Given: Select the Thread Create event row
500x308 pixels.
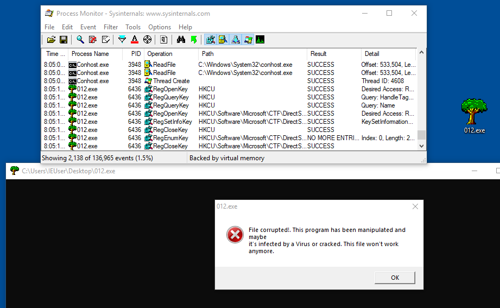Looking at the screenshot, I should (x=229, y=81).
